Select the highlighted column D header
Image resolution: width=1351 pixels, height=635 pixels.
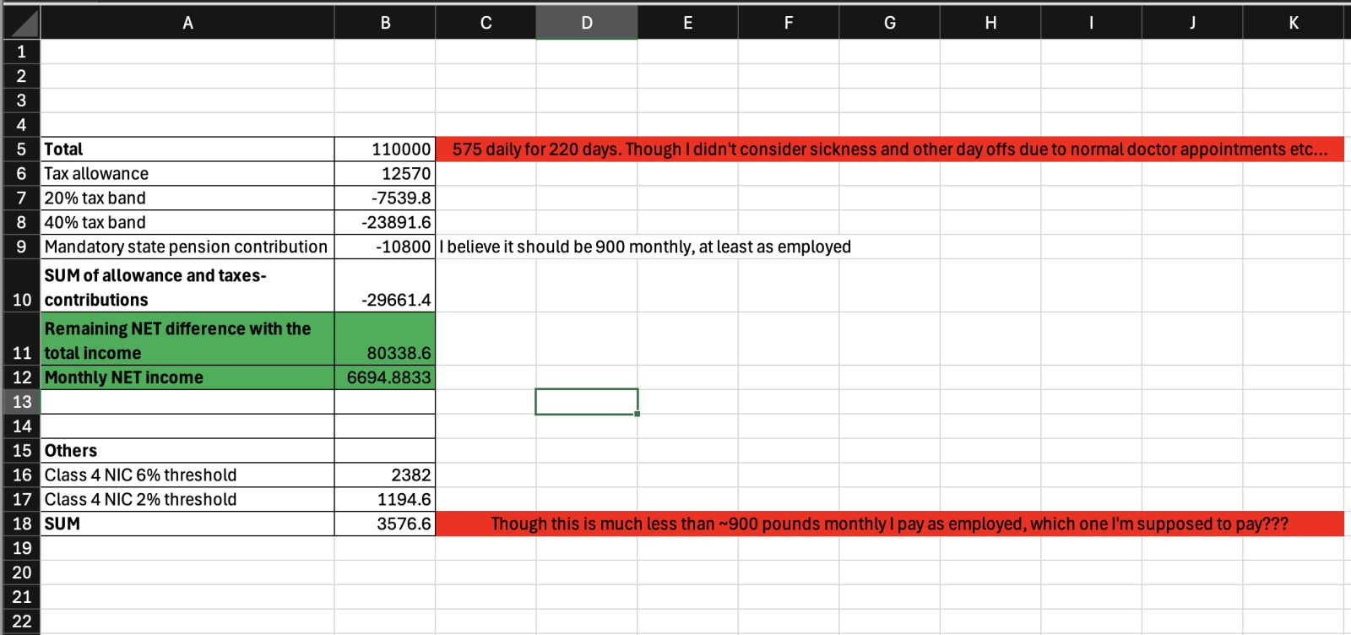[586, 23]
